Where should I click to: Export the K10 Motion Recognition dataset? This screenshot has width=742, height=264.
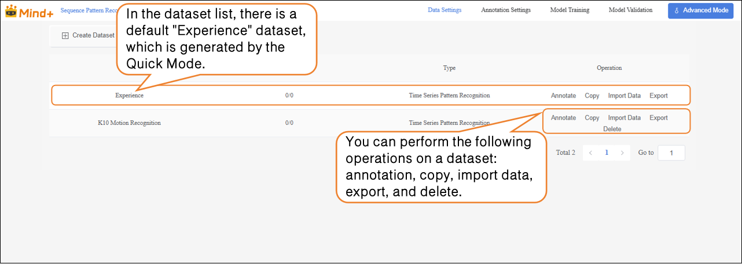[659, 118]
